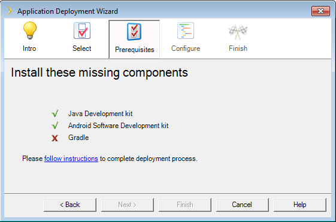Cancel the deployment wizard
This screenshot has width=336, height=222.
pyautogui.click(x=243, y=205)
